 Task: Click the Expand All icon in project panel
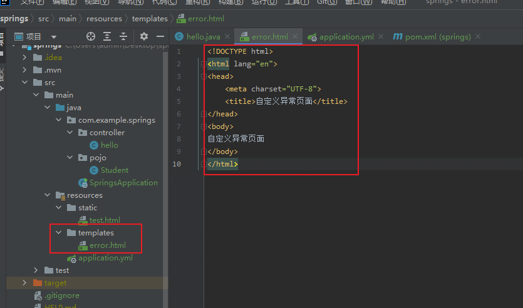pos(107,36)
